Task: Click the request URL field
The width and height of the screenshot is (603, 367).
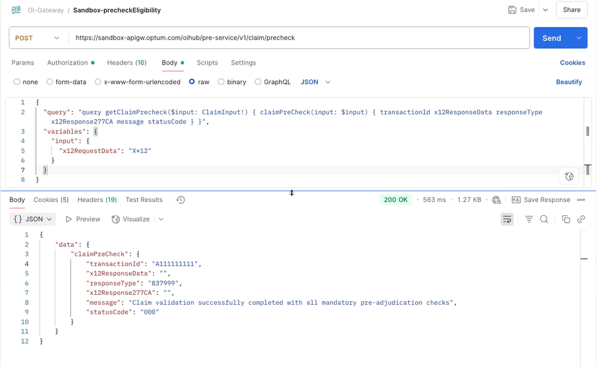Action: [298, 38]
